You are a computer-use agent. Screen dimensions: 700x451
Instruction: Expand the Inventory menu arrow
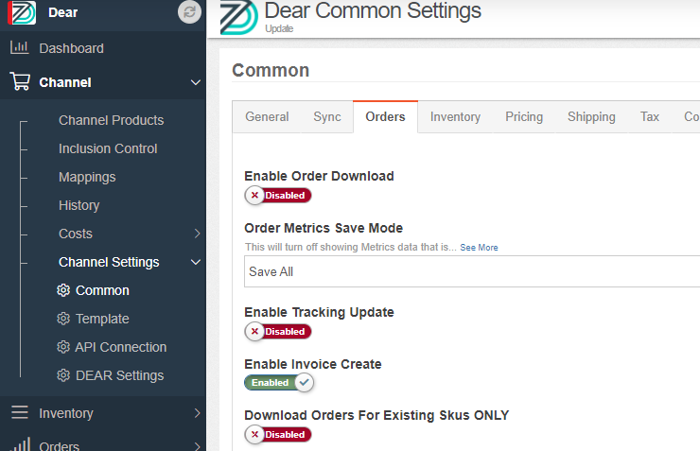click(197, 413)
